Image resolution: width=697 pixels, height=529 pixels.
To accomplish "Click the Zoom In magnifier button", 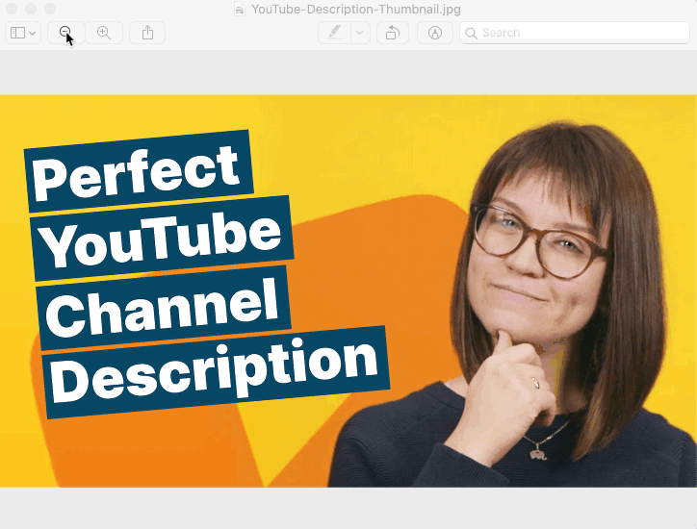I will pyautogui.click(x=104, y=33).
